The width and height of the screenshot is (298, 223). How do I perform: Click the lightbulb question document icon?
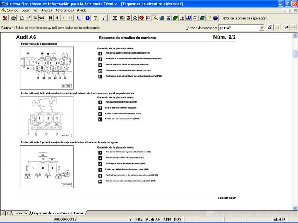209,18
